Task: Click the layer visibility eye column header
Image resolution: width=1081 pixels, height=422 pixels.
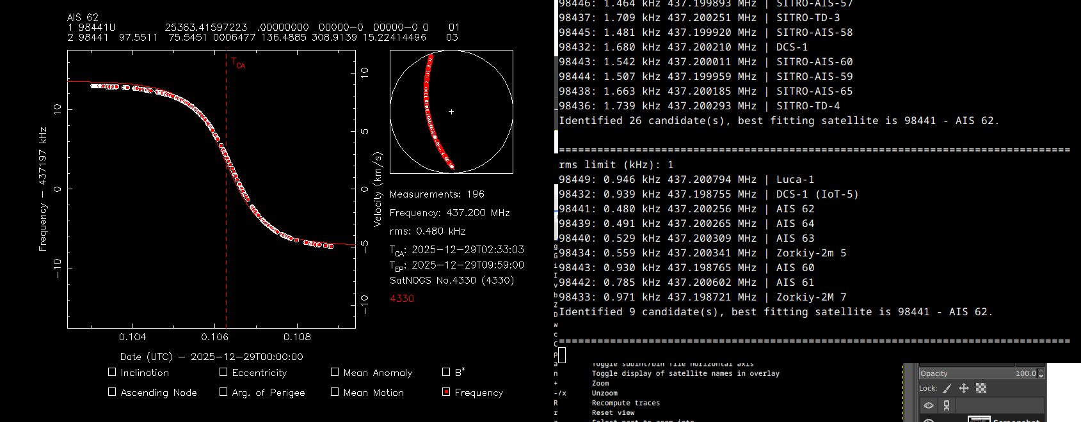Action: click(929, 405)
